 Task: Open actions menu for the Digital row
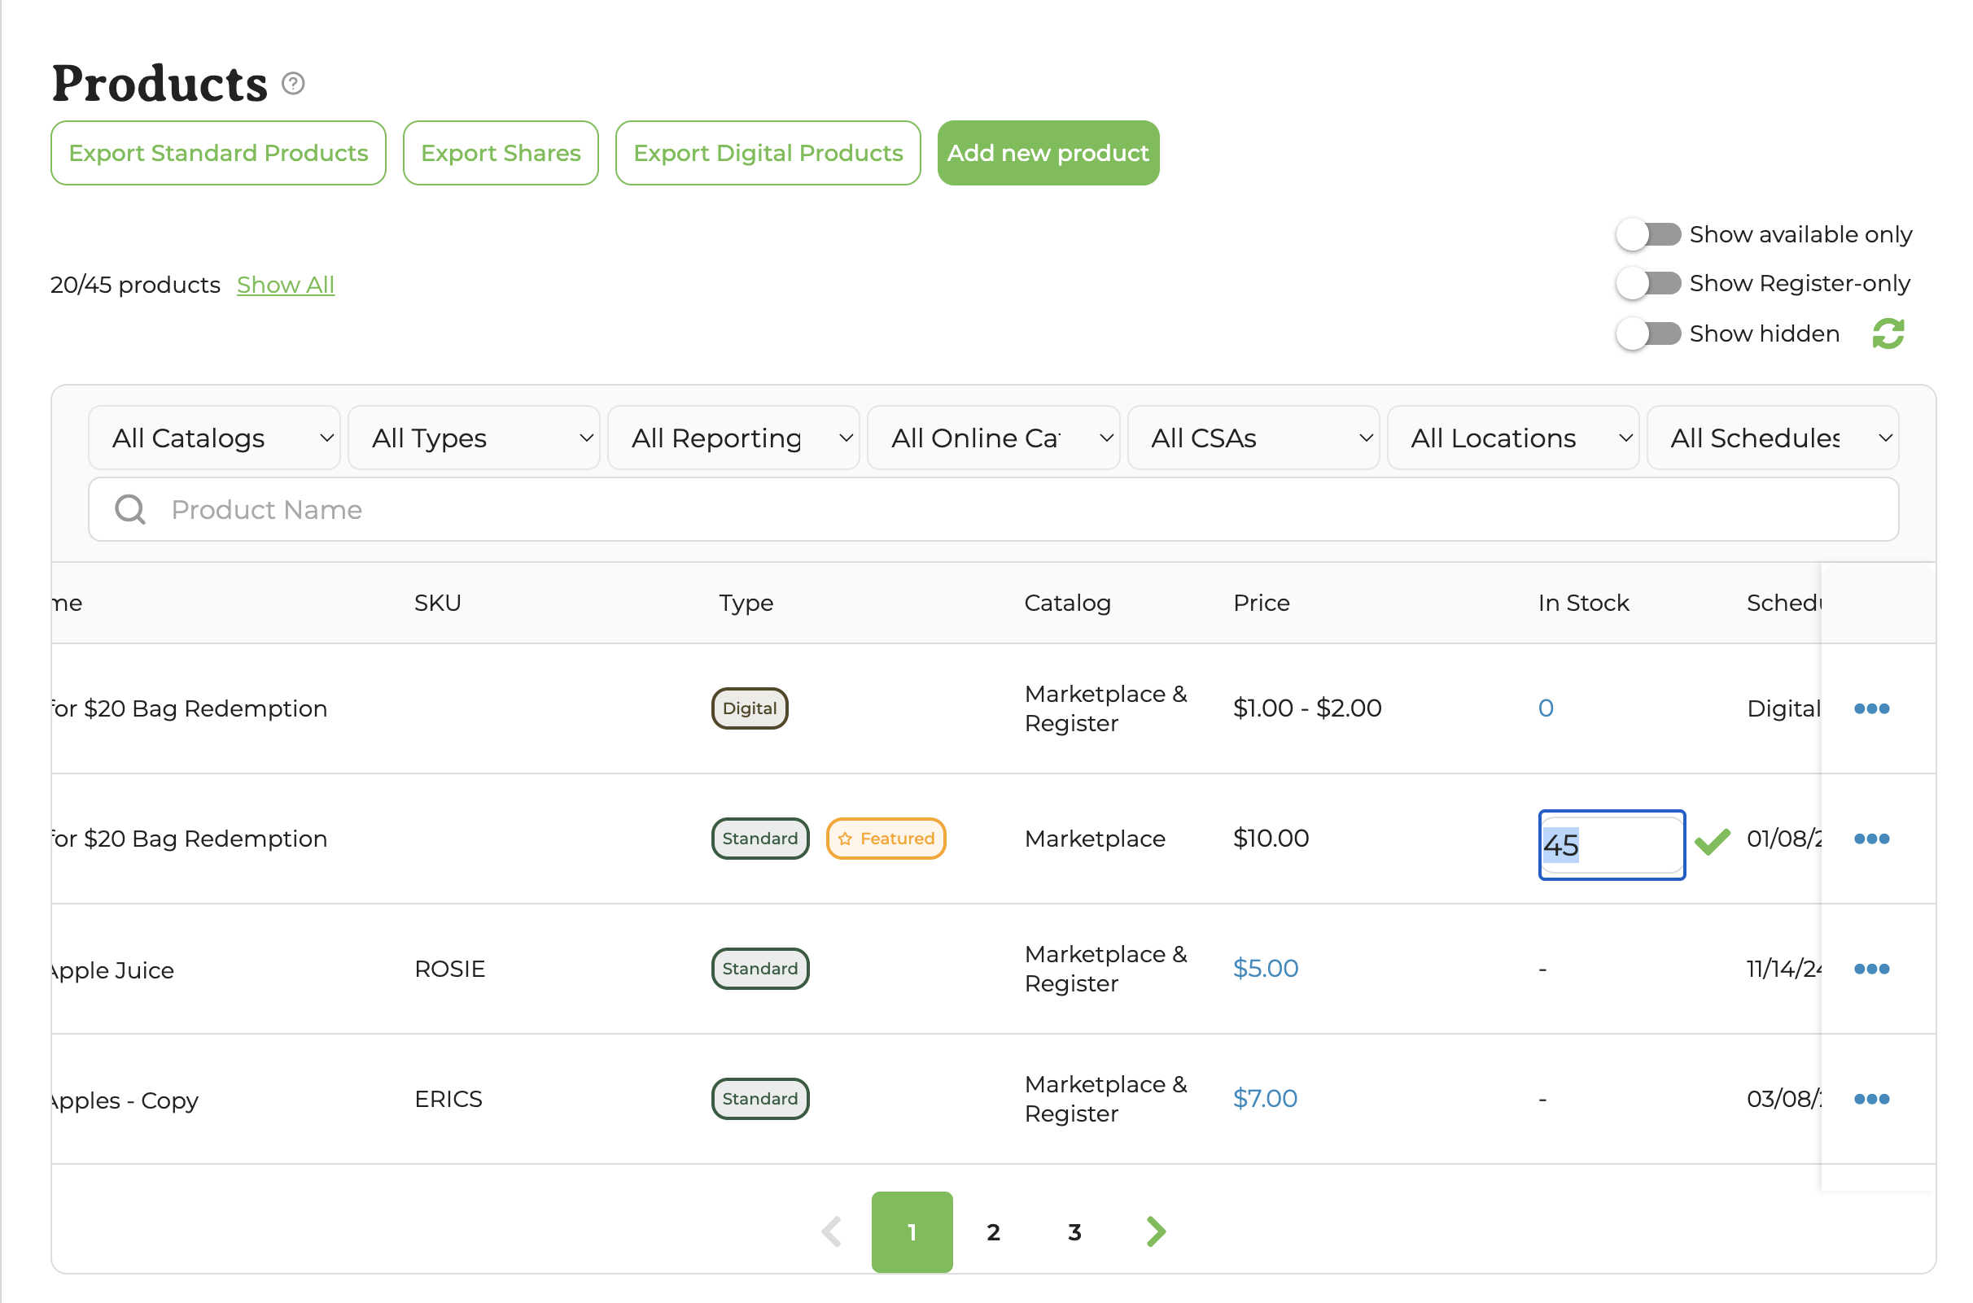tap(1870, 708)
